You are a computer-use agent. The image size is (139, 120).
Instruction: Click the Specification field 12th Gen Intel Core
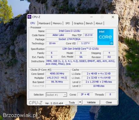click(80, 49)
